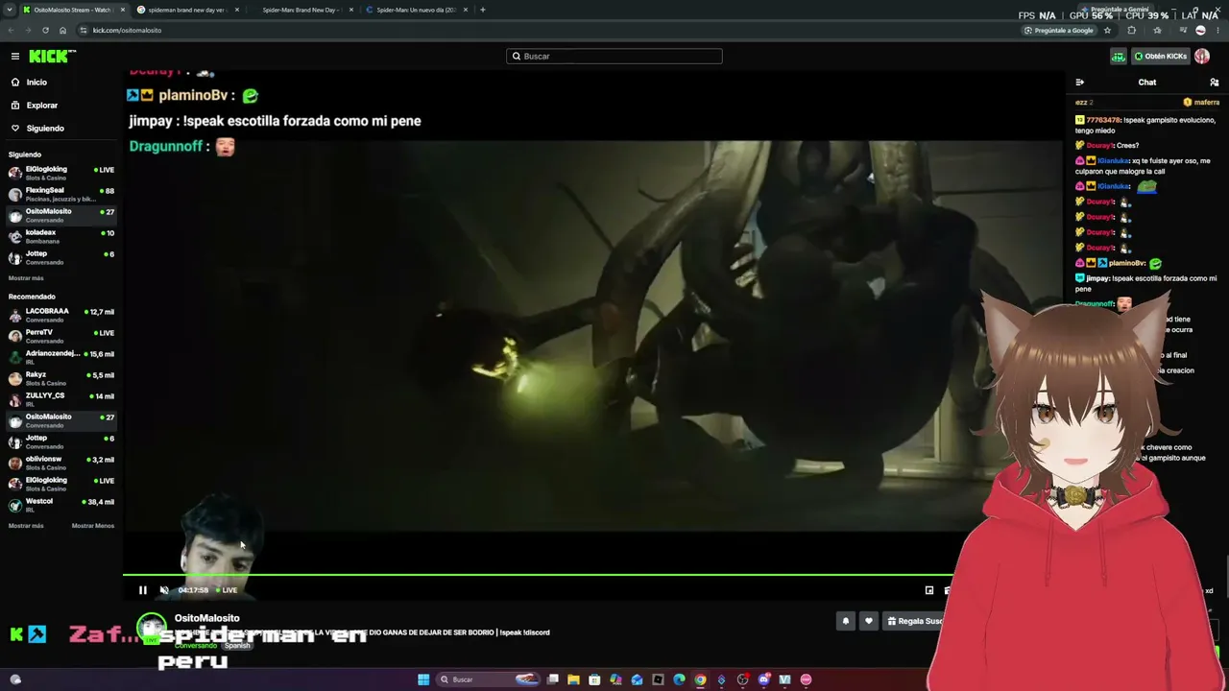Close the OsitoMalosito Stream tab
1229x691 pixels.
click(122, 10)
